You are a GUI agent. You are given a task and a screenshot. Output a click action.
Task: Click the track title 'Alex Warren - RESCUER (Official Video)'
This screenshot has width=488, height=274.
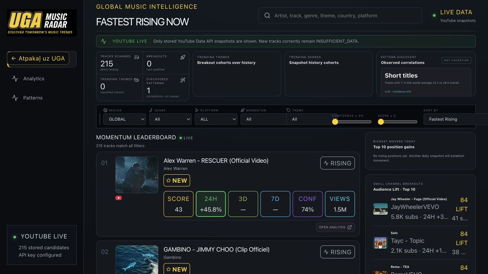coord(216,161)
